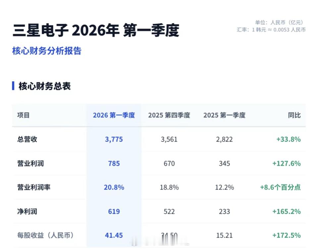This screenshot has height=249, width=320.
Task: Click the 233 net profit value
Action: 225,212
